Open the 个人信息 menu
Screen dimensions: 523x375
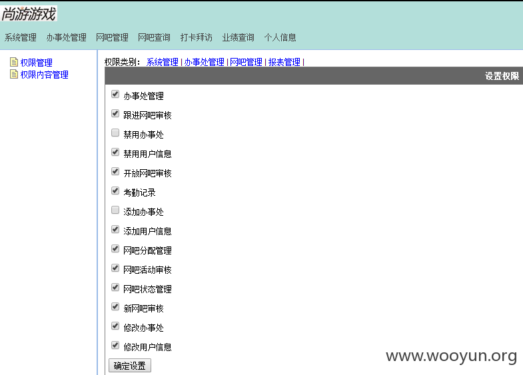click(x=280, y=37)
